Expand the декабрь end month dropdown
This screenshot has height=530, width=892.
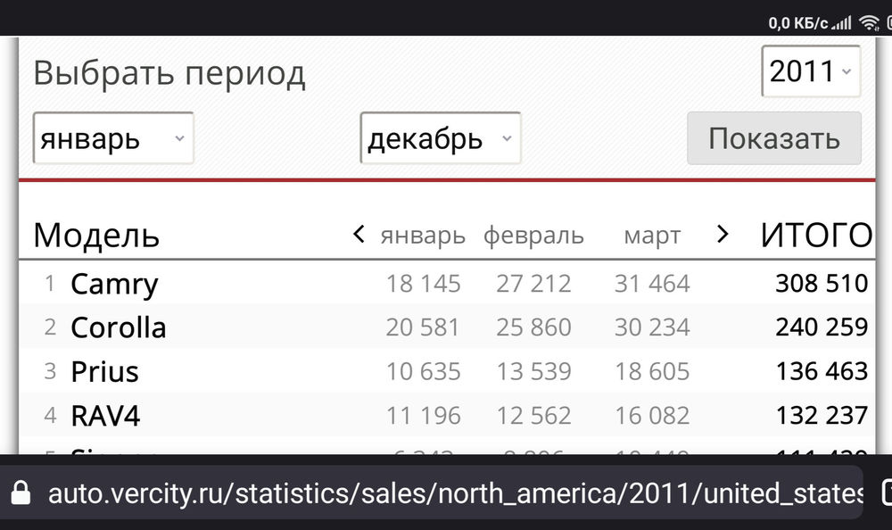point(440,138)
